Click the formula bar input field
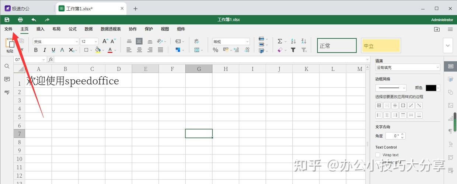Viewport: 457px width, 184px height. pyautogui.click(x=212, y=59)
